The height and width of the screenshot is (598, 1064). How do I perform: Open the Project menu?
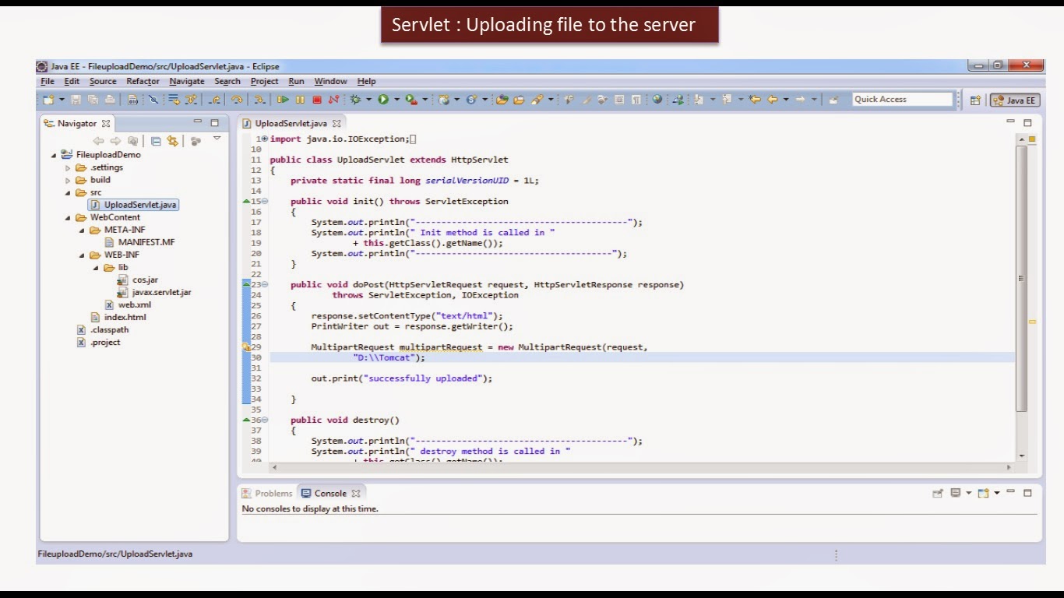coord(264,81)
